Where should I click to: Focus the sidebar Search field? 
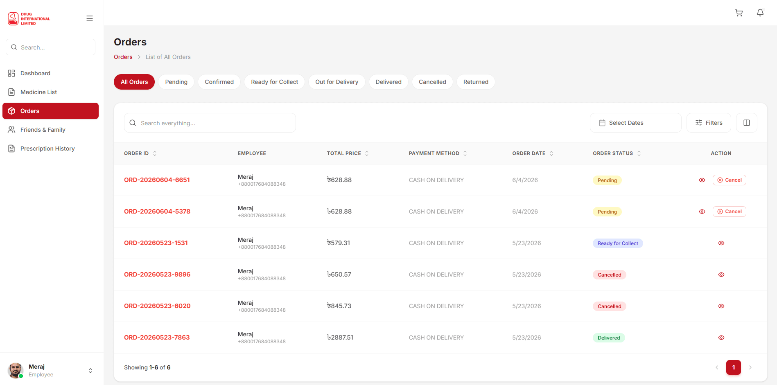point(51,47)
